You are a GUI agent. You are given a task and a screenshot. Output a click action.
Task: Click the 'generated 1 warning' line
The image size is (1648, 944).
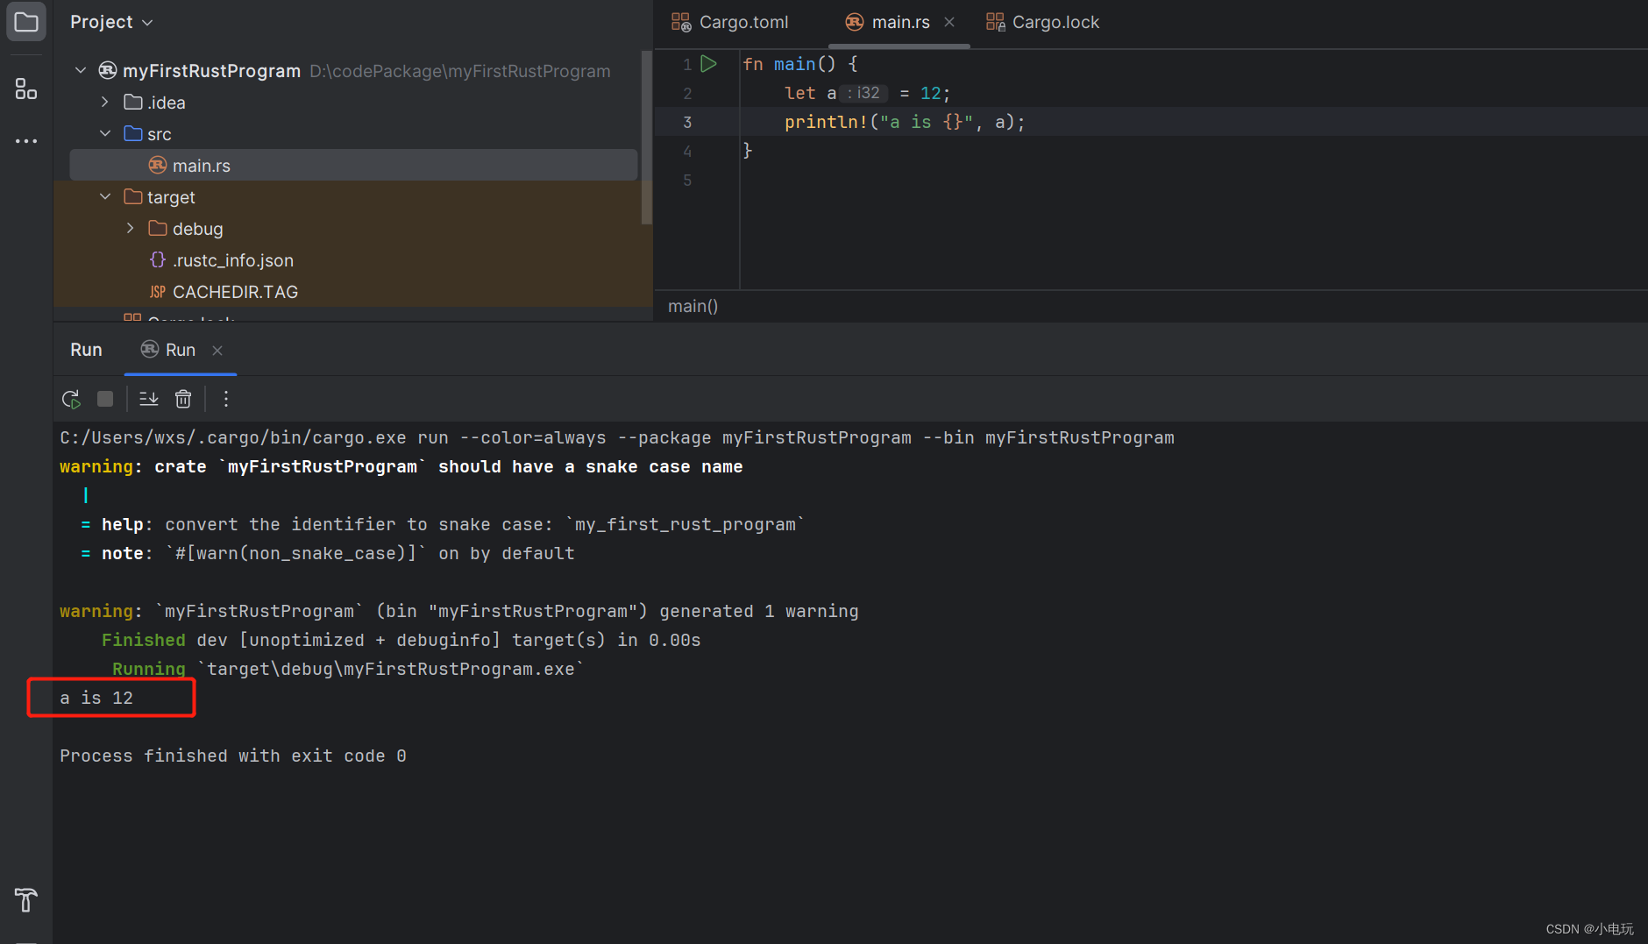(x=459, y=611)
